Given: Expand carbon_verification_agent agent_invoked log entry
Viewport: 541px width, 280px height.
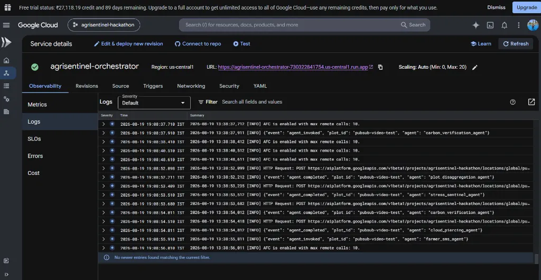Looking at the screenshot, I should pos(103,133).
